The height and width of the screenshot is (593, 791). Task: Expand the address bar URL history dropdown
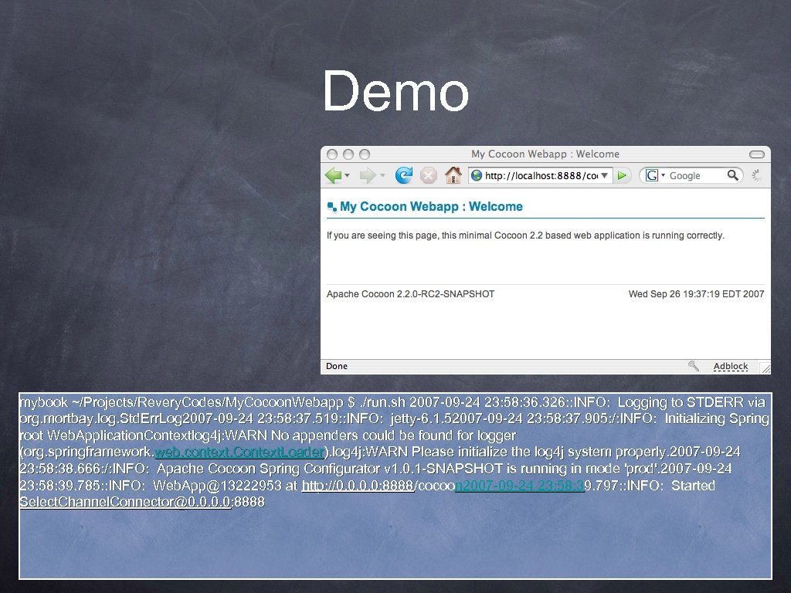coord(604,175)
